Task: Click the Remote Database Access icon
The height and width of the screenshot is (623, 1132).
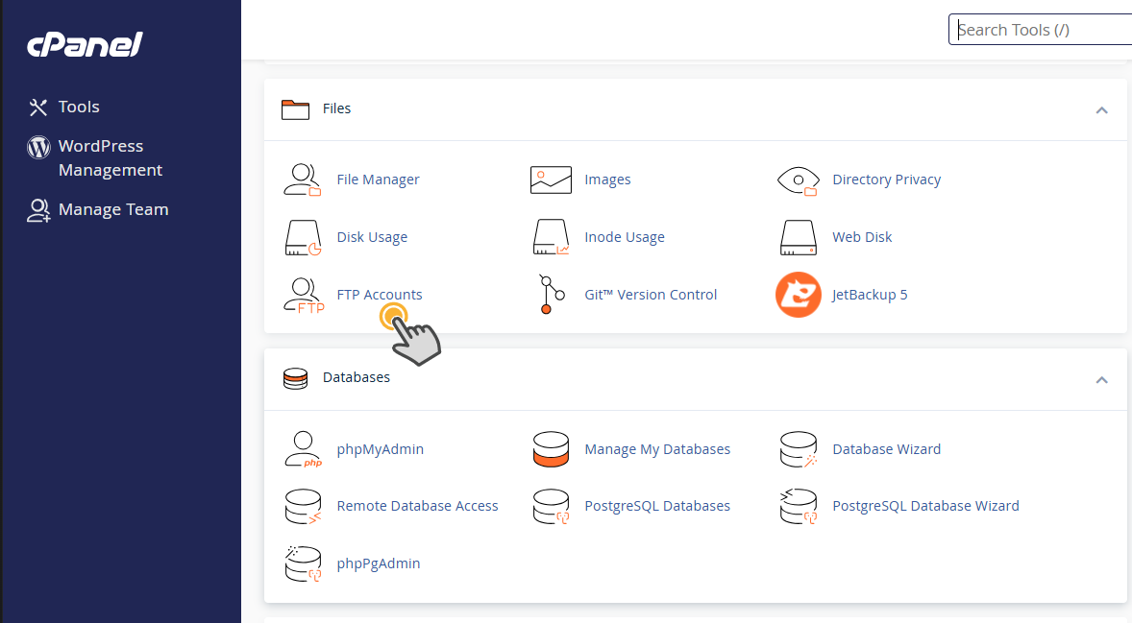Action: 304,506
